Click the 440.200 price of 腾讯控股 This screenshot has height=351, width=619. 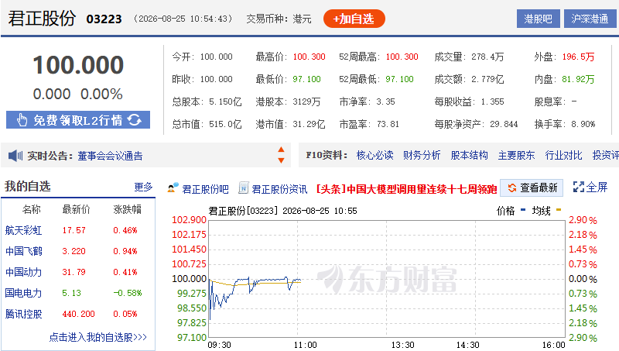[79, 314]
